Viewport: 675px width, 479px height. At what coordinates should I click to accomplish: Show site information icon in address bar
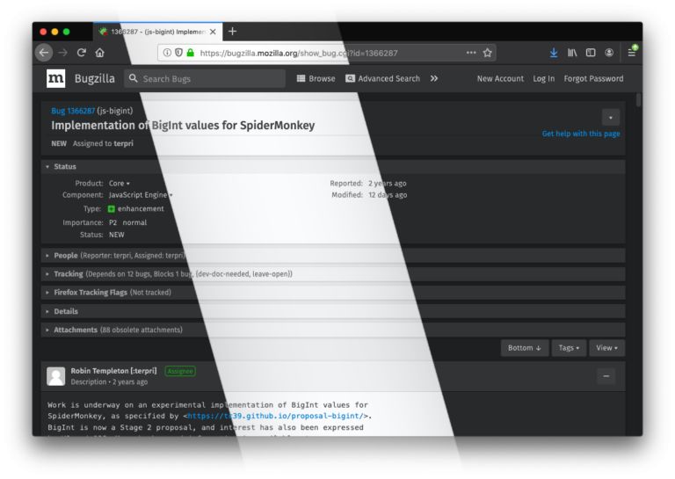(167, 53)
